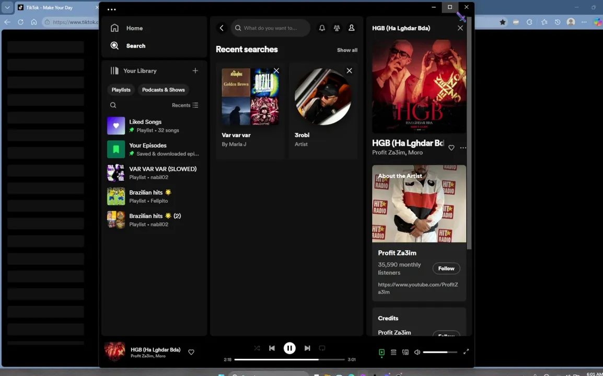Follow Profit Za3im in About section
The height and width of the screenshot is (376, 603).
tap(446, 268)
